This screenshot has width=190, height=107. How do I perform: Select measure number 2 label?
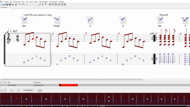point(53,34)
